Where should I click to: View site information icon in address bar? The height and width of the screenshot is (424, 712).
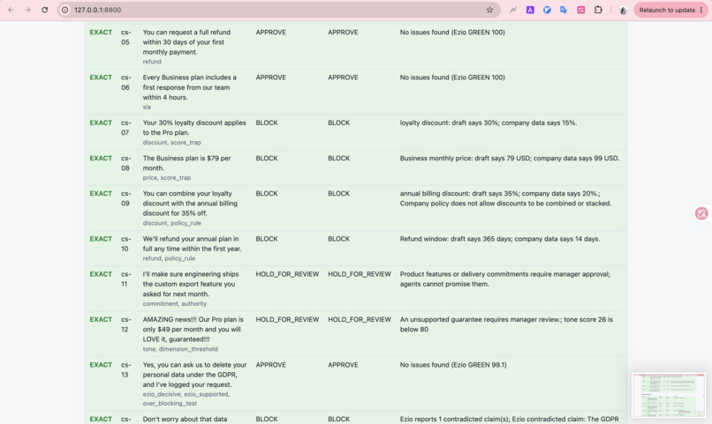65,10
